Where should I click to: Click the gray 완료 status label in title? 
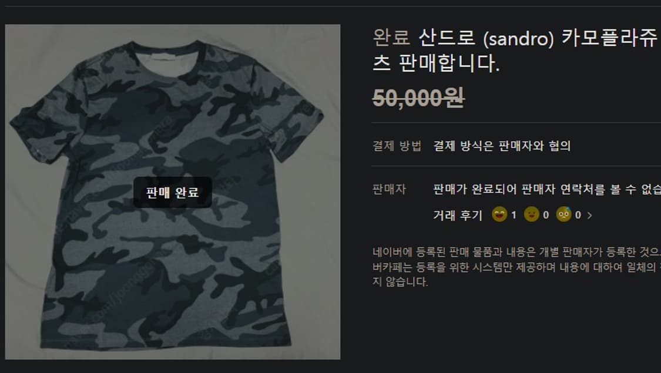click(x=391, y=38)
